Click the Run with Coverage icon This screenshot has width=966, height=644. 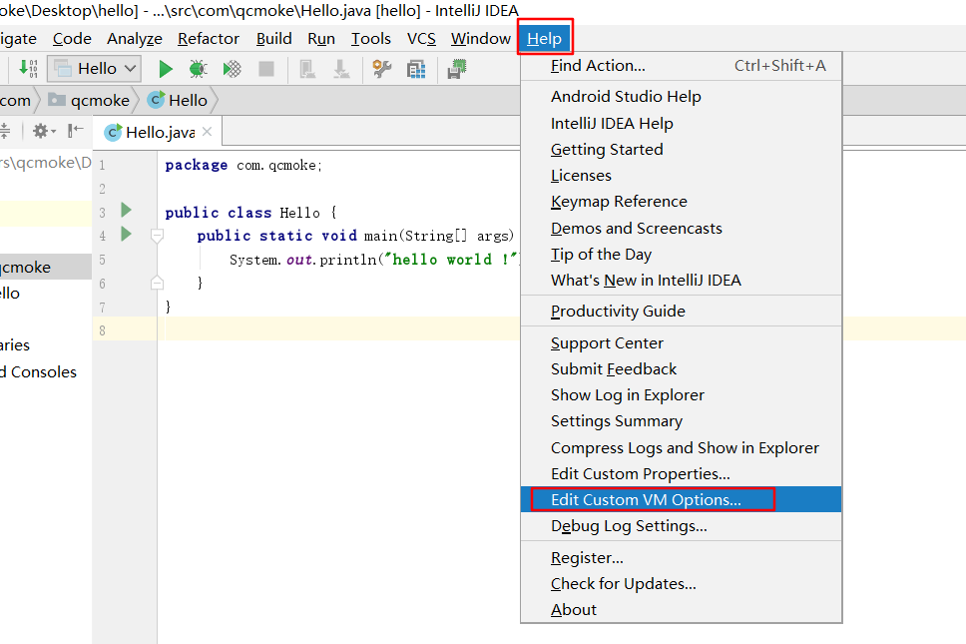coord(233,69)
